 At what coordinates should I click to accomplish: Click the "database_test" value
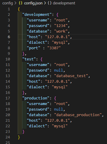(x=71, y=76)
